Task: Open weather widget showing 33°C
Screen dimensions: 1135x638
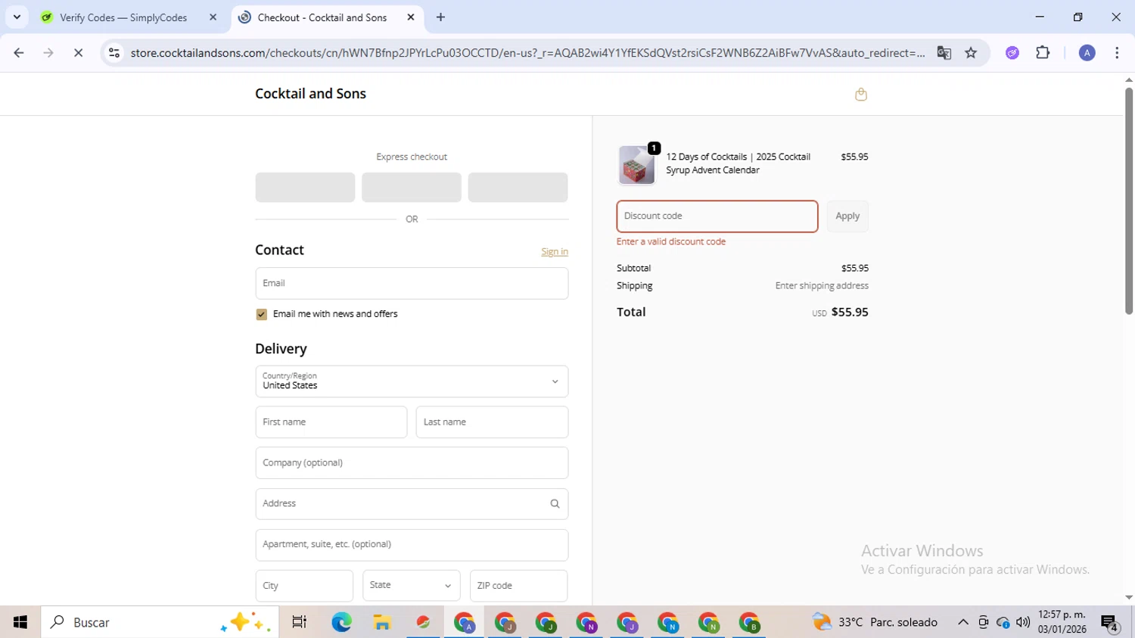Action: pyautogui.click(x=875, y=622)
